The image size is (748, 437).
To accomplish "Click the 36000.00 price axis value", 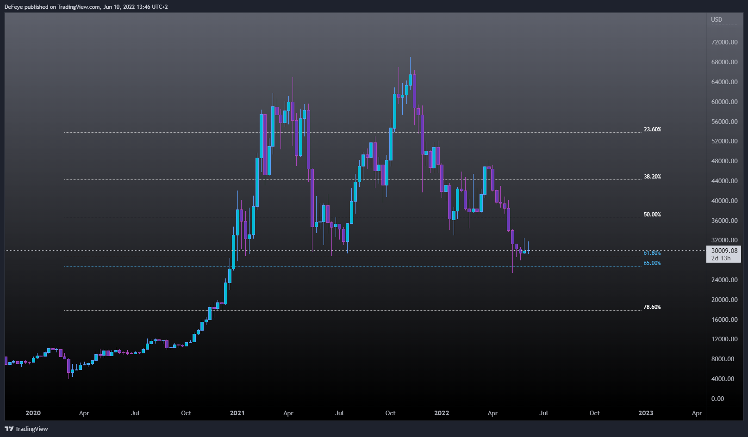I will click(x=724, y=221).
